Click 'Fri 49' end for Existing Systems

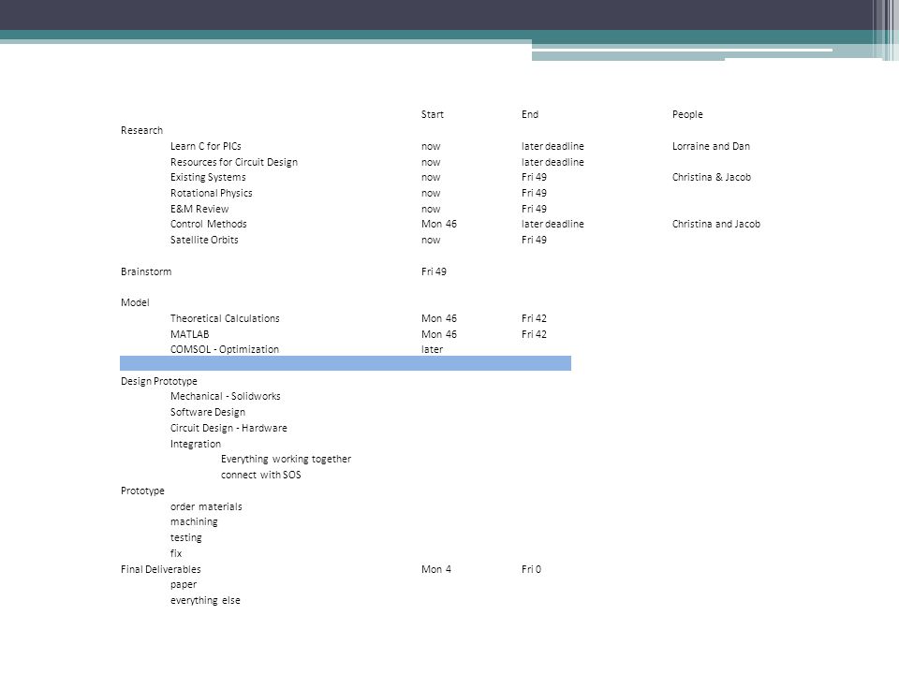pos(534,177)
